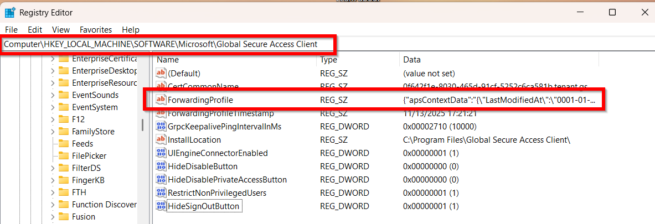
Task: Click the install path data cell
Action: pos(487,140)
